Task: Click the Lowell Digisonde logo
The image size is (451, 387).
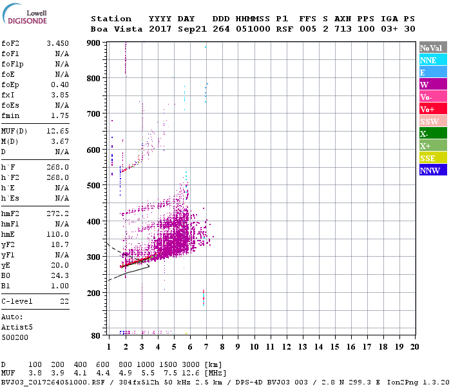Action: tap(24, 14)
